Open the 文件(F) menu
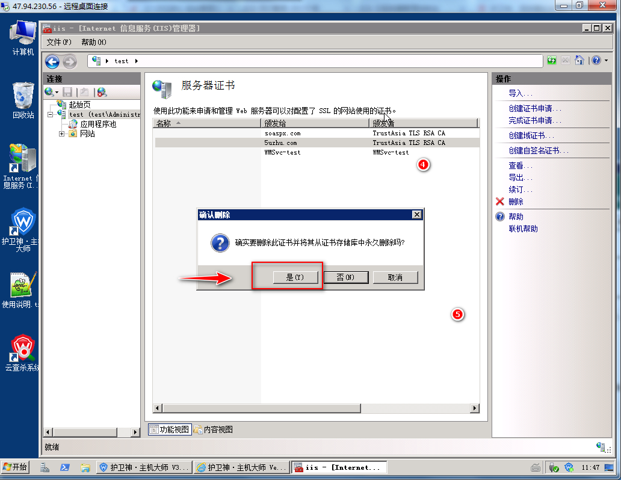This screenshot has width=621, height=480. (59, 42)
